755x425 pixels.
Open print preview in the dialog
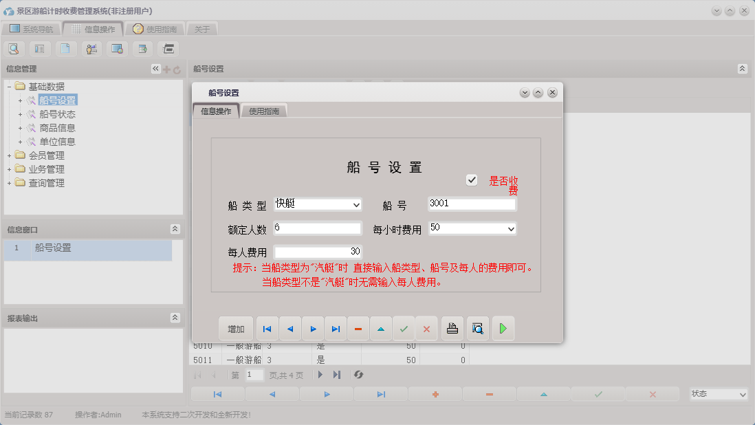pyautogui.click(x=477, y=328)
